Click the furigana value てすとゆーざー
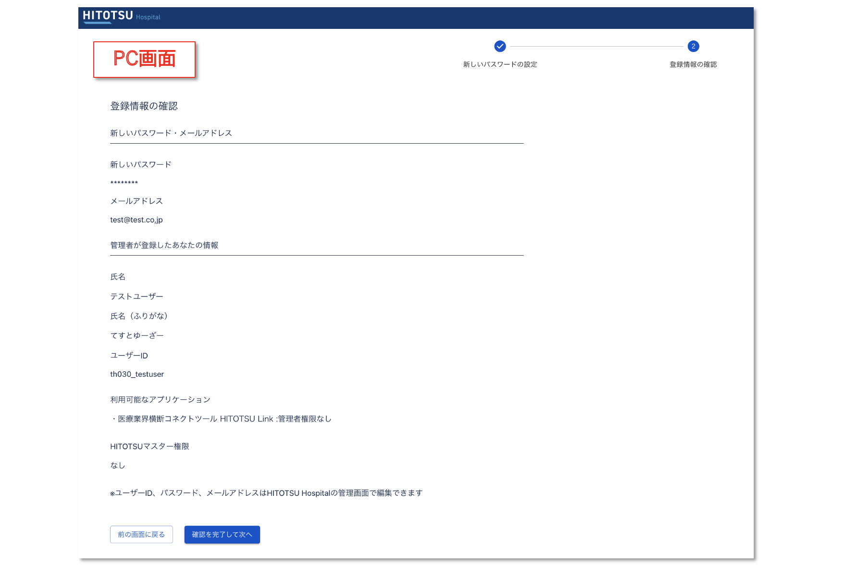This screenshot has height=567, width=846. coord(137,335)
